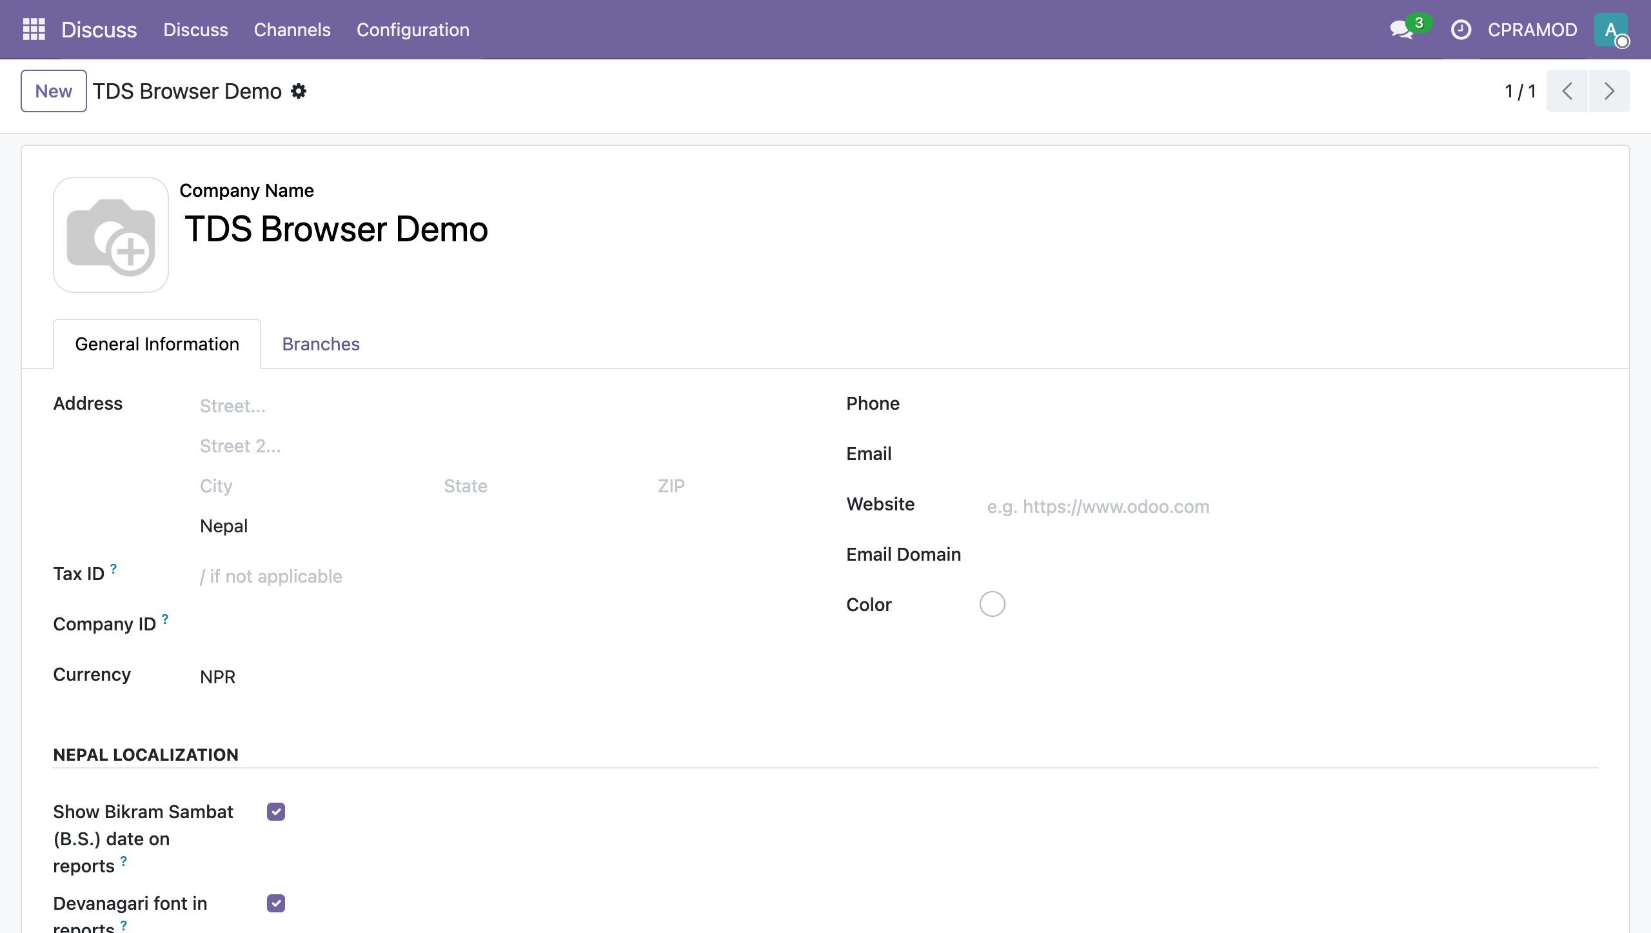
Task: Open the user avatar menu
Action: coord(1611,30)
